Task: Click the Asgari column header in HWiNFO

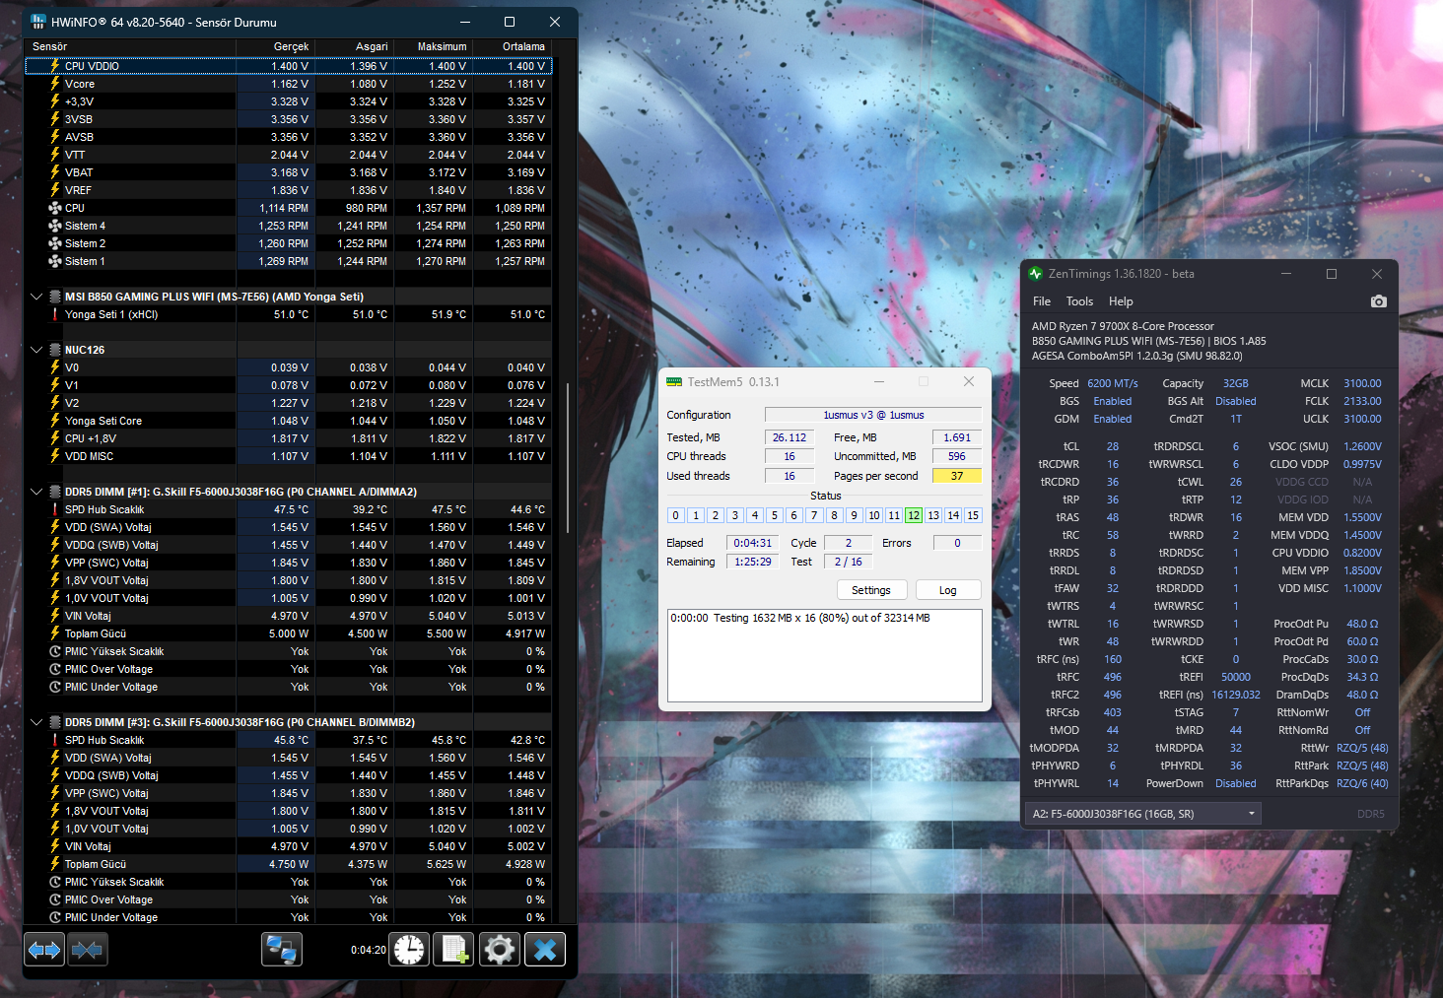Action: tap(355, 46)
